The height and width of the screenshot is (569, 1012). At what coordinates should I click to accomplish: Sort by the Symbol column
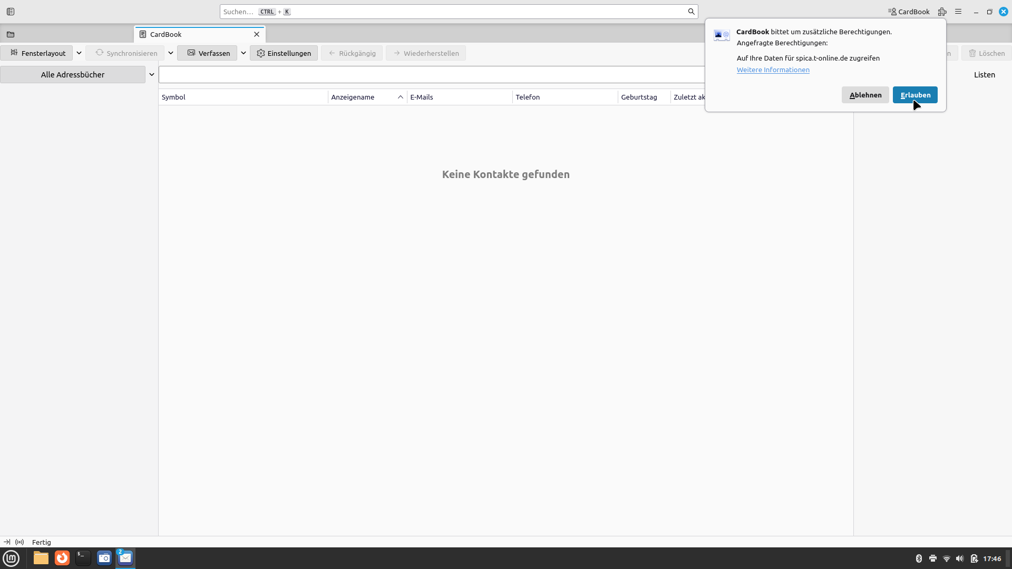(x=243, y=97)
